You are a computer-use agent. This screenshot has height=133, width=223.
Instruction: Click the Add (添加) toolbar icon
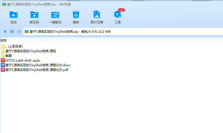click(x=14, y=15)
